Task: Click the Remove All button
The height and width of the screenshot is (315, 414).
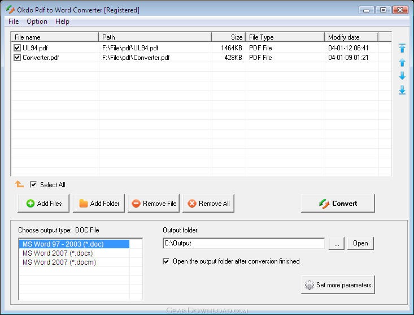Action: coord(208,204)
